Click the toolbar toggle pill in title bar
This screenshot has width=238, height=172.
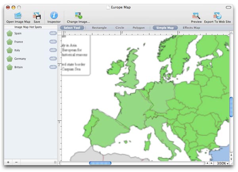[x=228, y=7]
